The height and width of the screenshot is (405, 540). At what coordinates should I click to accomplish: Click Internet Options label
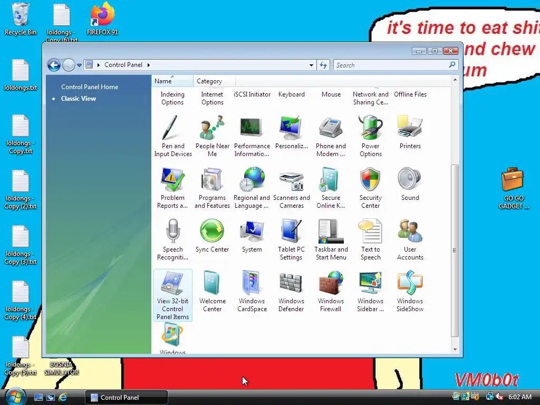(x=212, y=98)
